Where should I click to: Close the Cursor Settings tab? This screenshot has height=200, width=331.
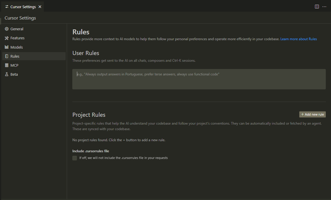[x=40, y=7]
